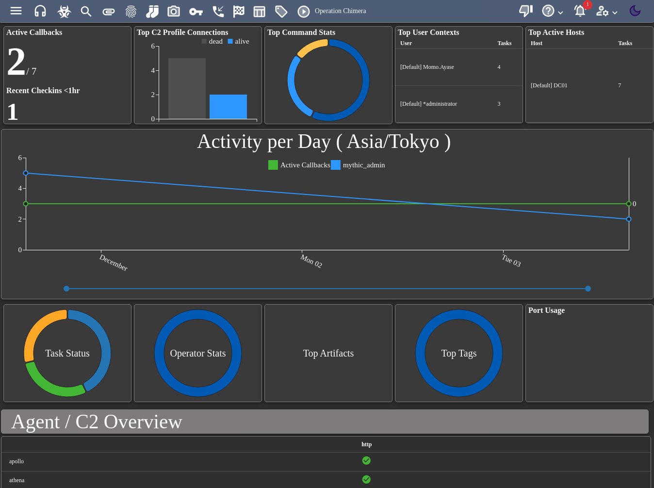This screenshot has width=654, height=488.
Task: Select the left handle of date range slider
Action: (x=66, y=289)
